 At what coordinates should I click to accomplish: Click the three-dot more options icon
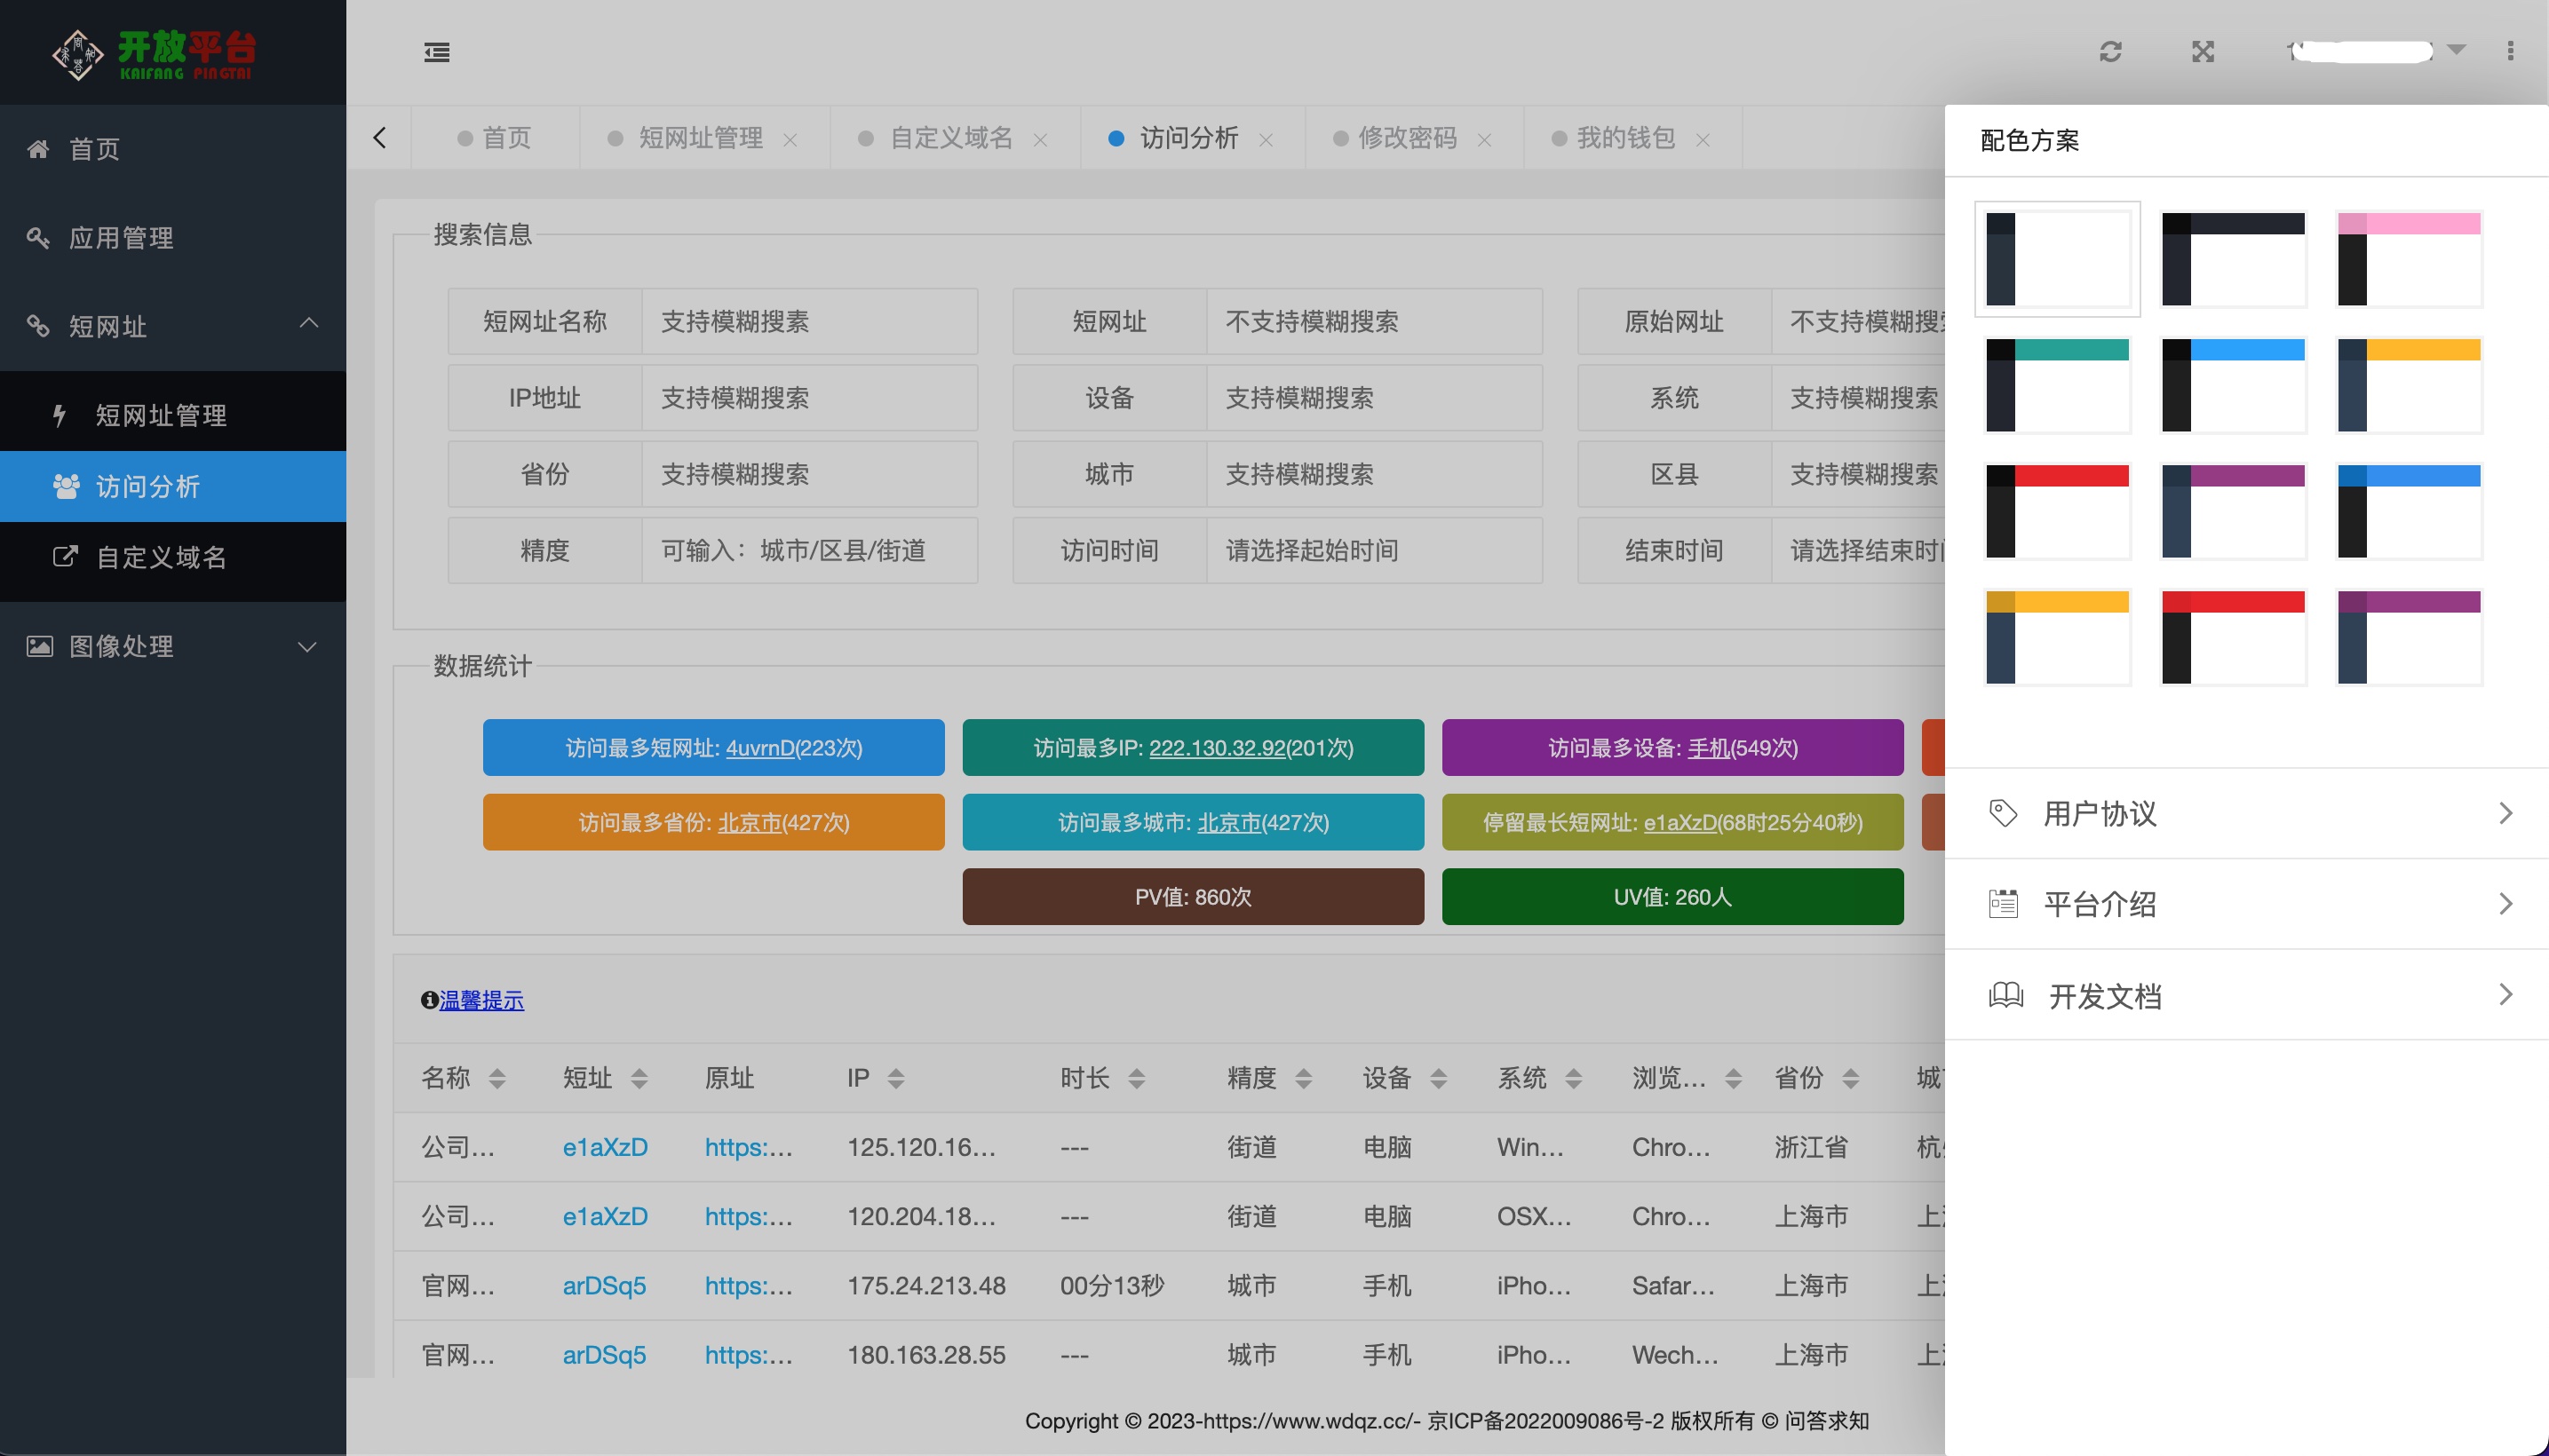pyautogui.click(x=2509, y=51)
